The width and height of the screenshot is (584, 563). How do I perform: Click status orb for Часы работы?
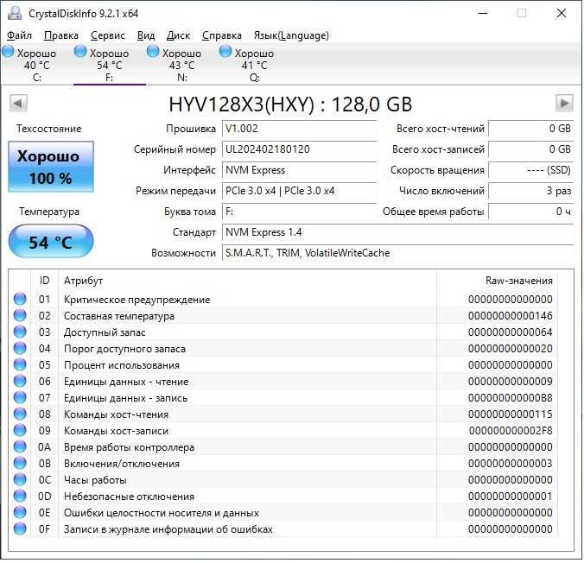[x=20, y=479]
